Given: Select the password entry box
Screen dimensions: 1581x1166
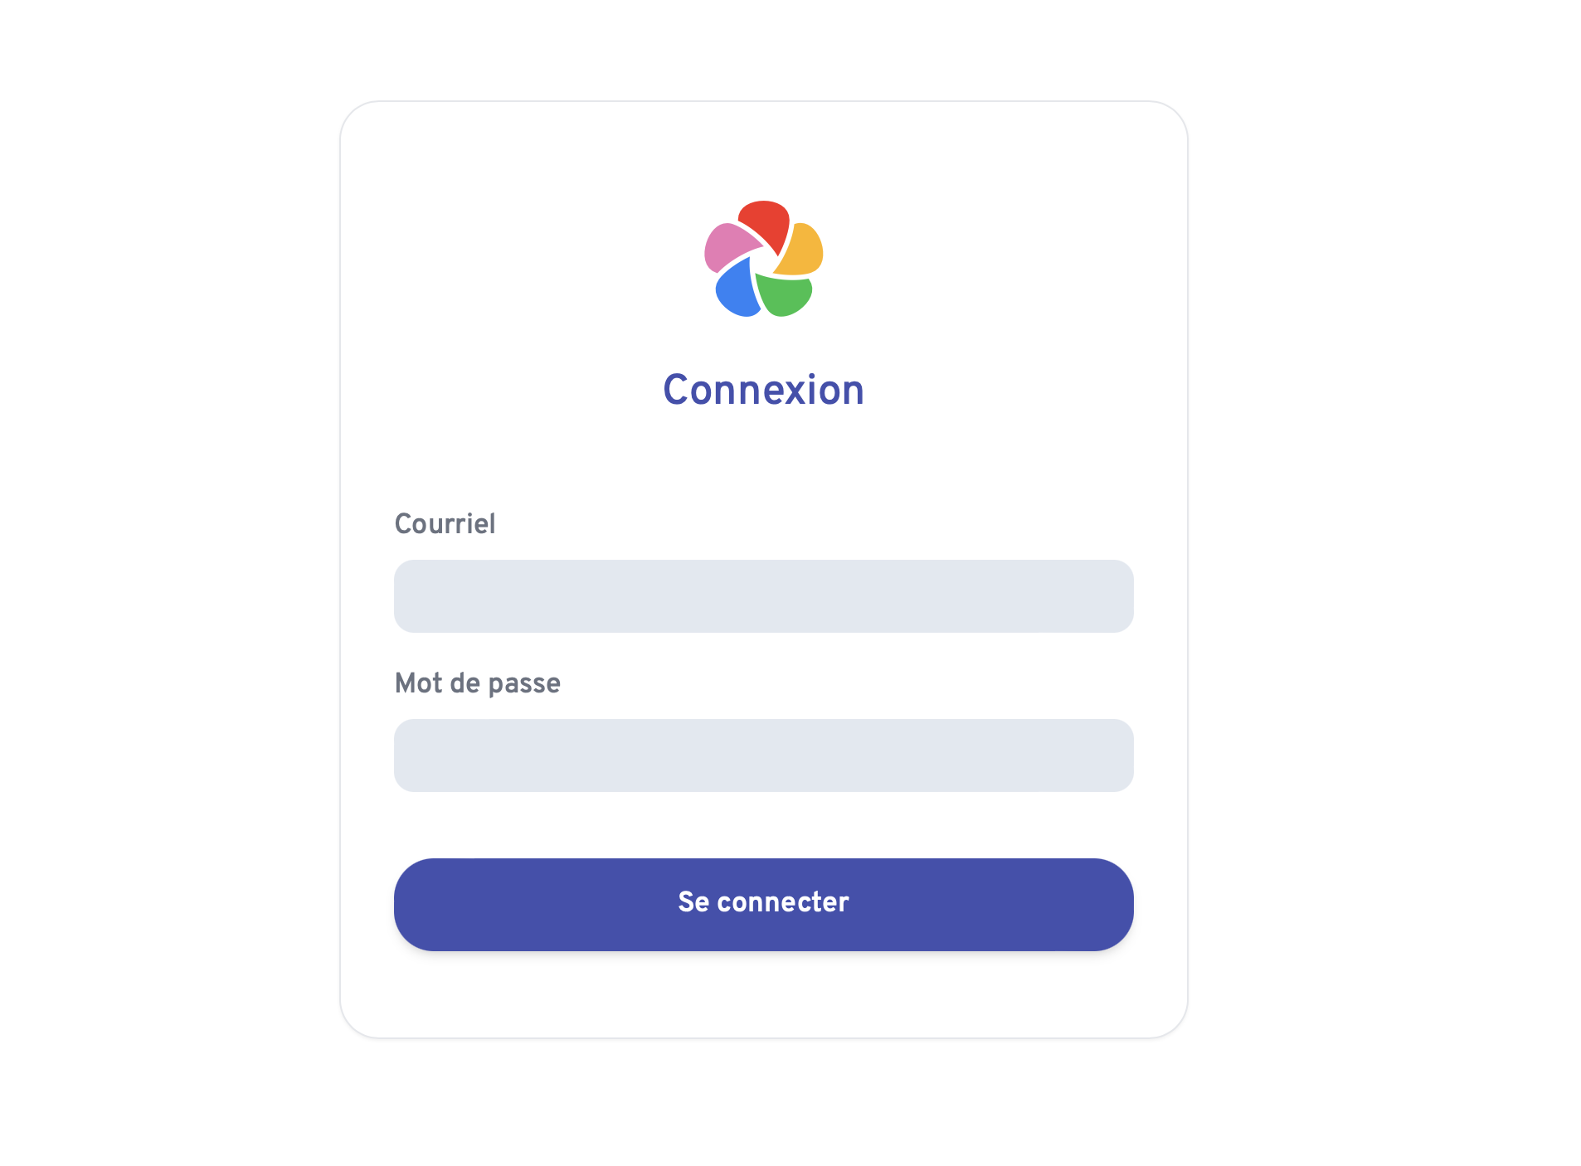Looking at the screenshot, I should pos(763,755).
